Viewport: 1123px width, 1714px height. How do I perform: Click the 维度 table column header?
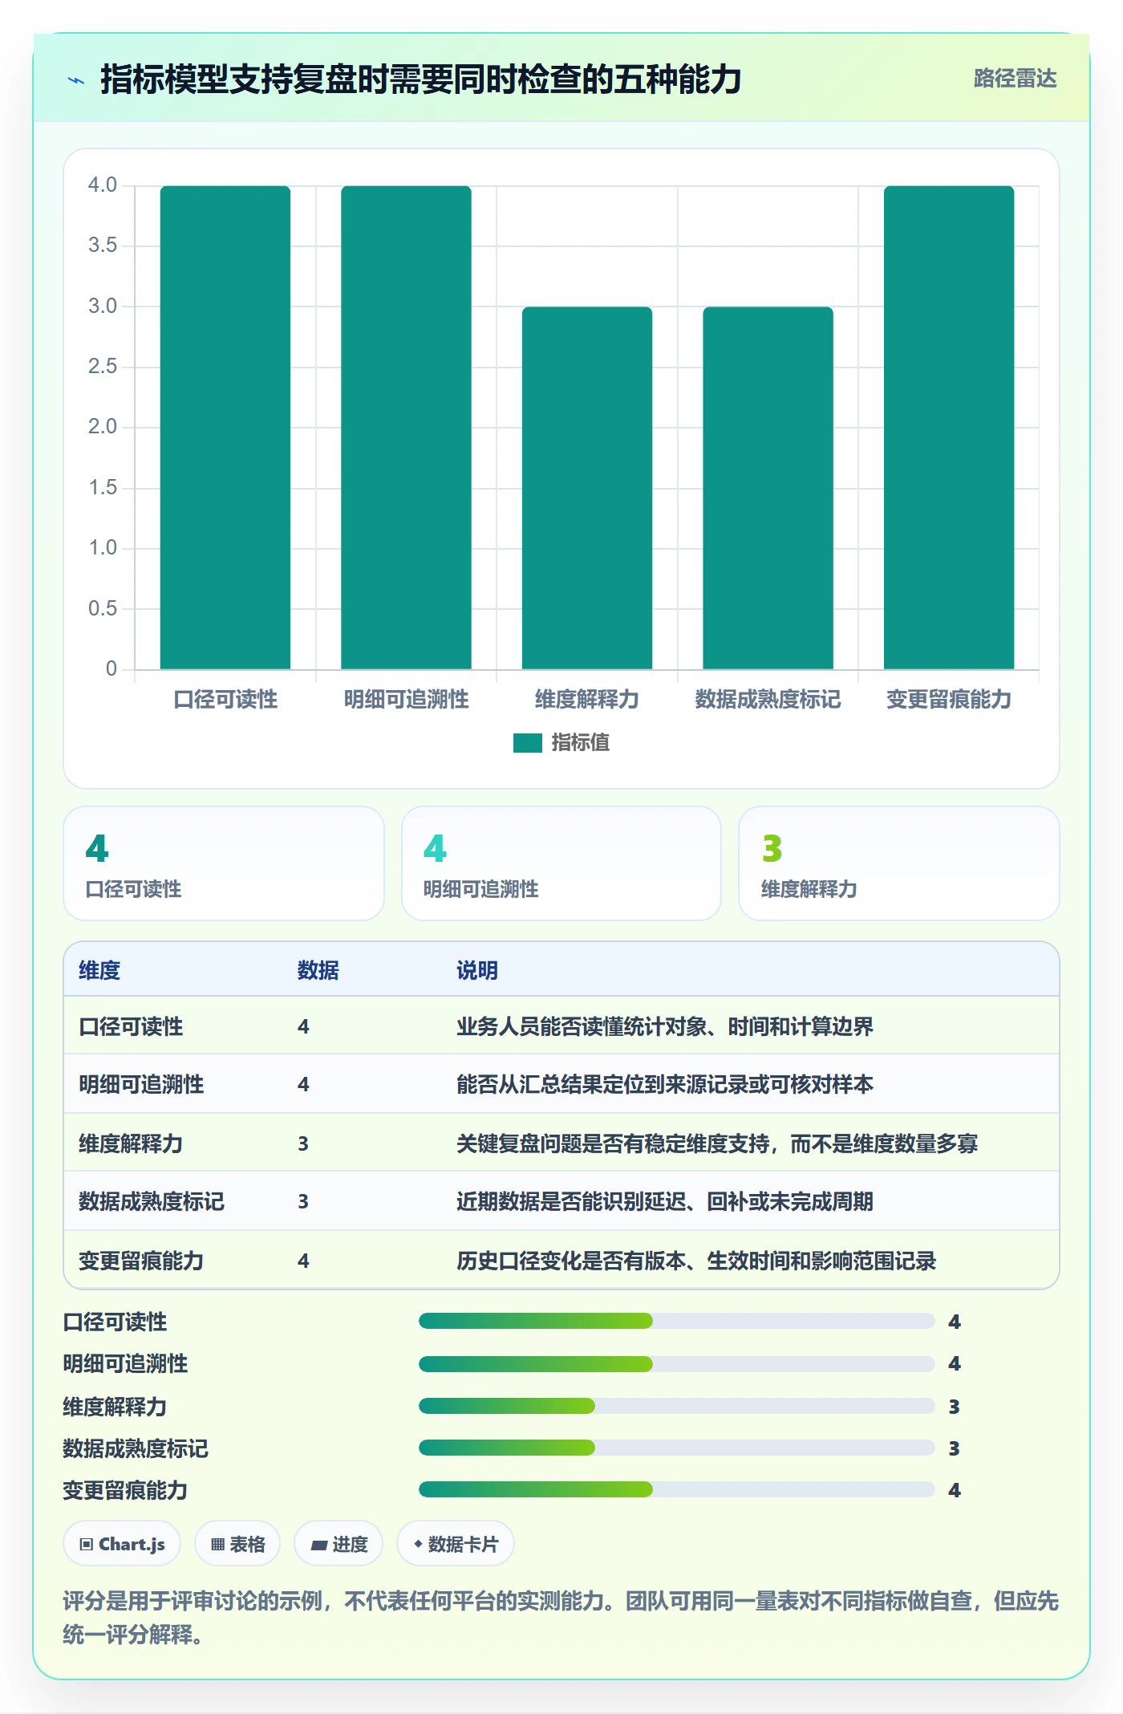click(99, 970)
